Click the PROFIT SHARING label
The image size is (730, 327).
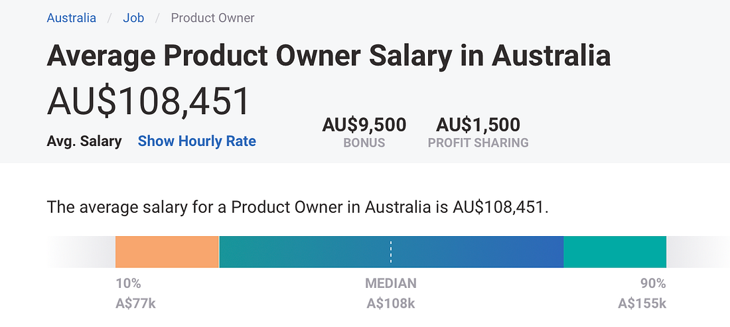pyautogui.click(x=478, y=143)
